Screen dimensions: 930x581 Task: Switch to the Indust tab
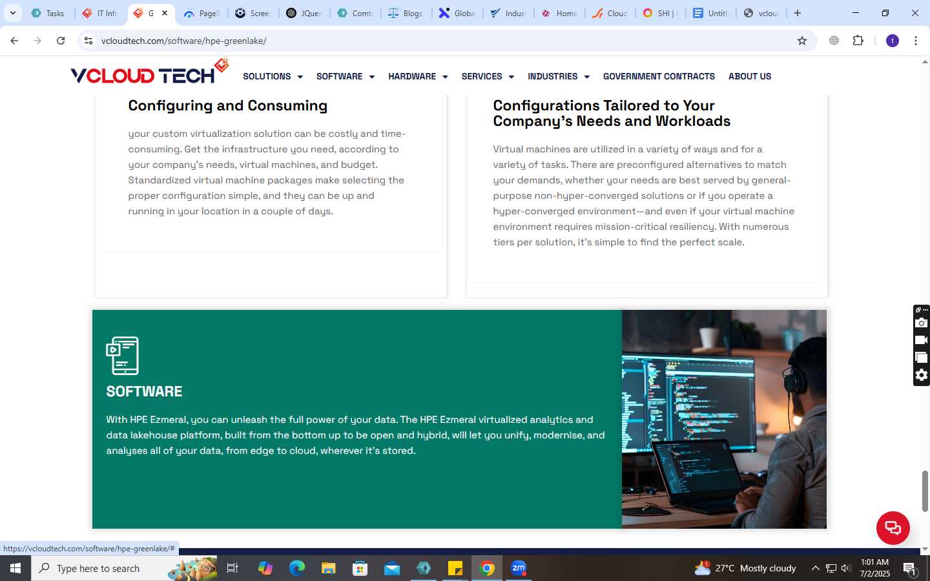pos(508,13)
